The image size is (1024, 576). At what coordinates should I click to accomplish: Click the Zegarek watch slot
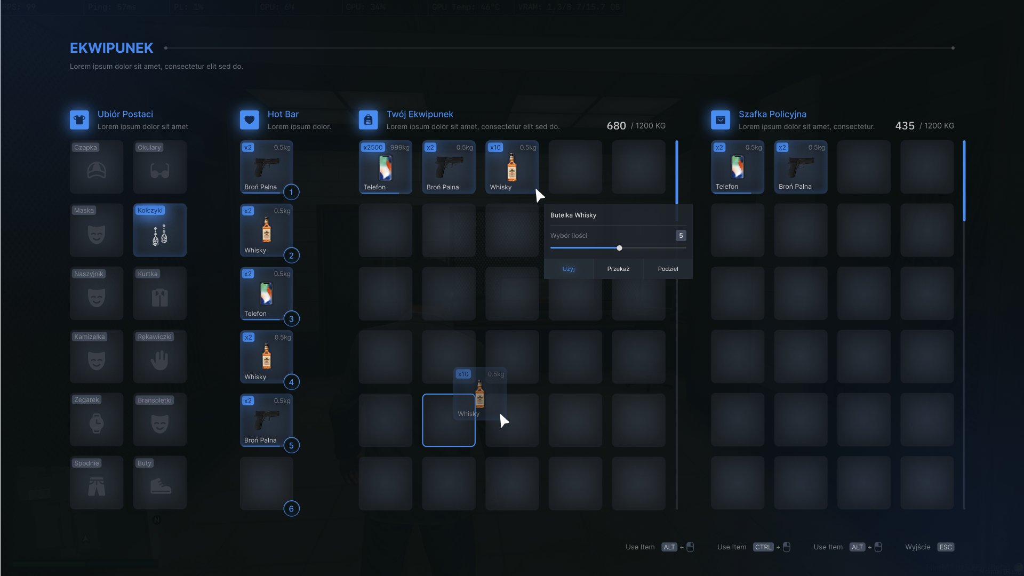coord(96,419)
